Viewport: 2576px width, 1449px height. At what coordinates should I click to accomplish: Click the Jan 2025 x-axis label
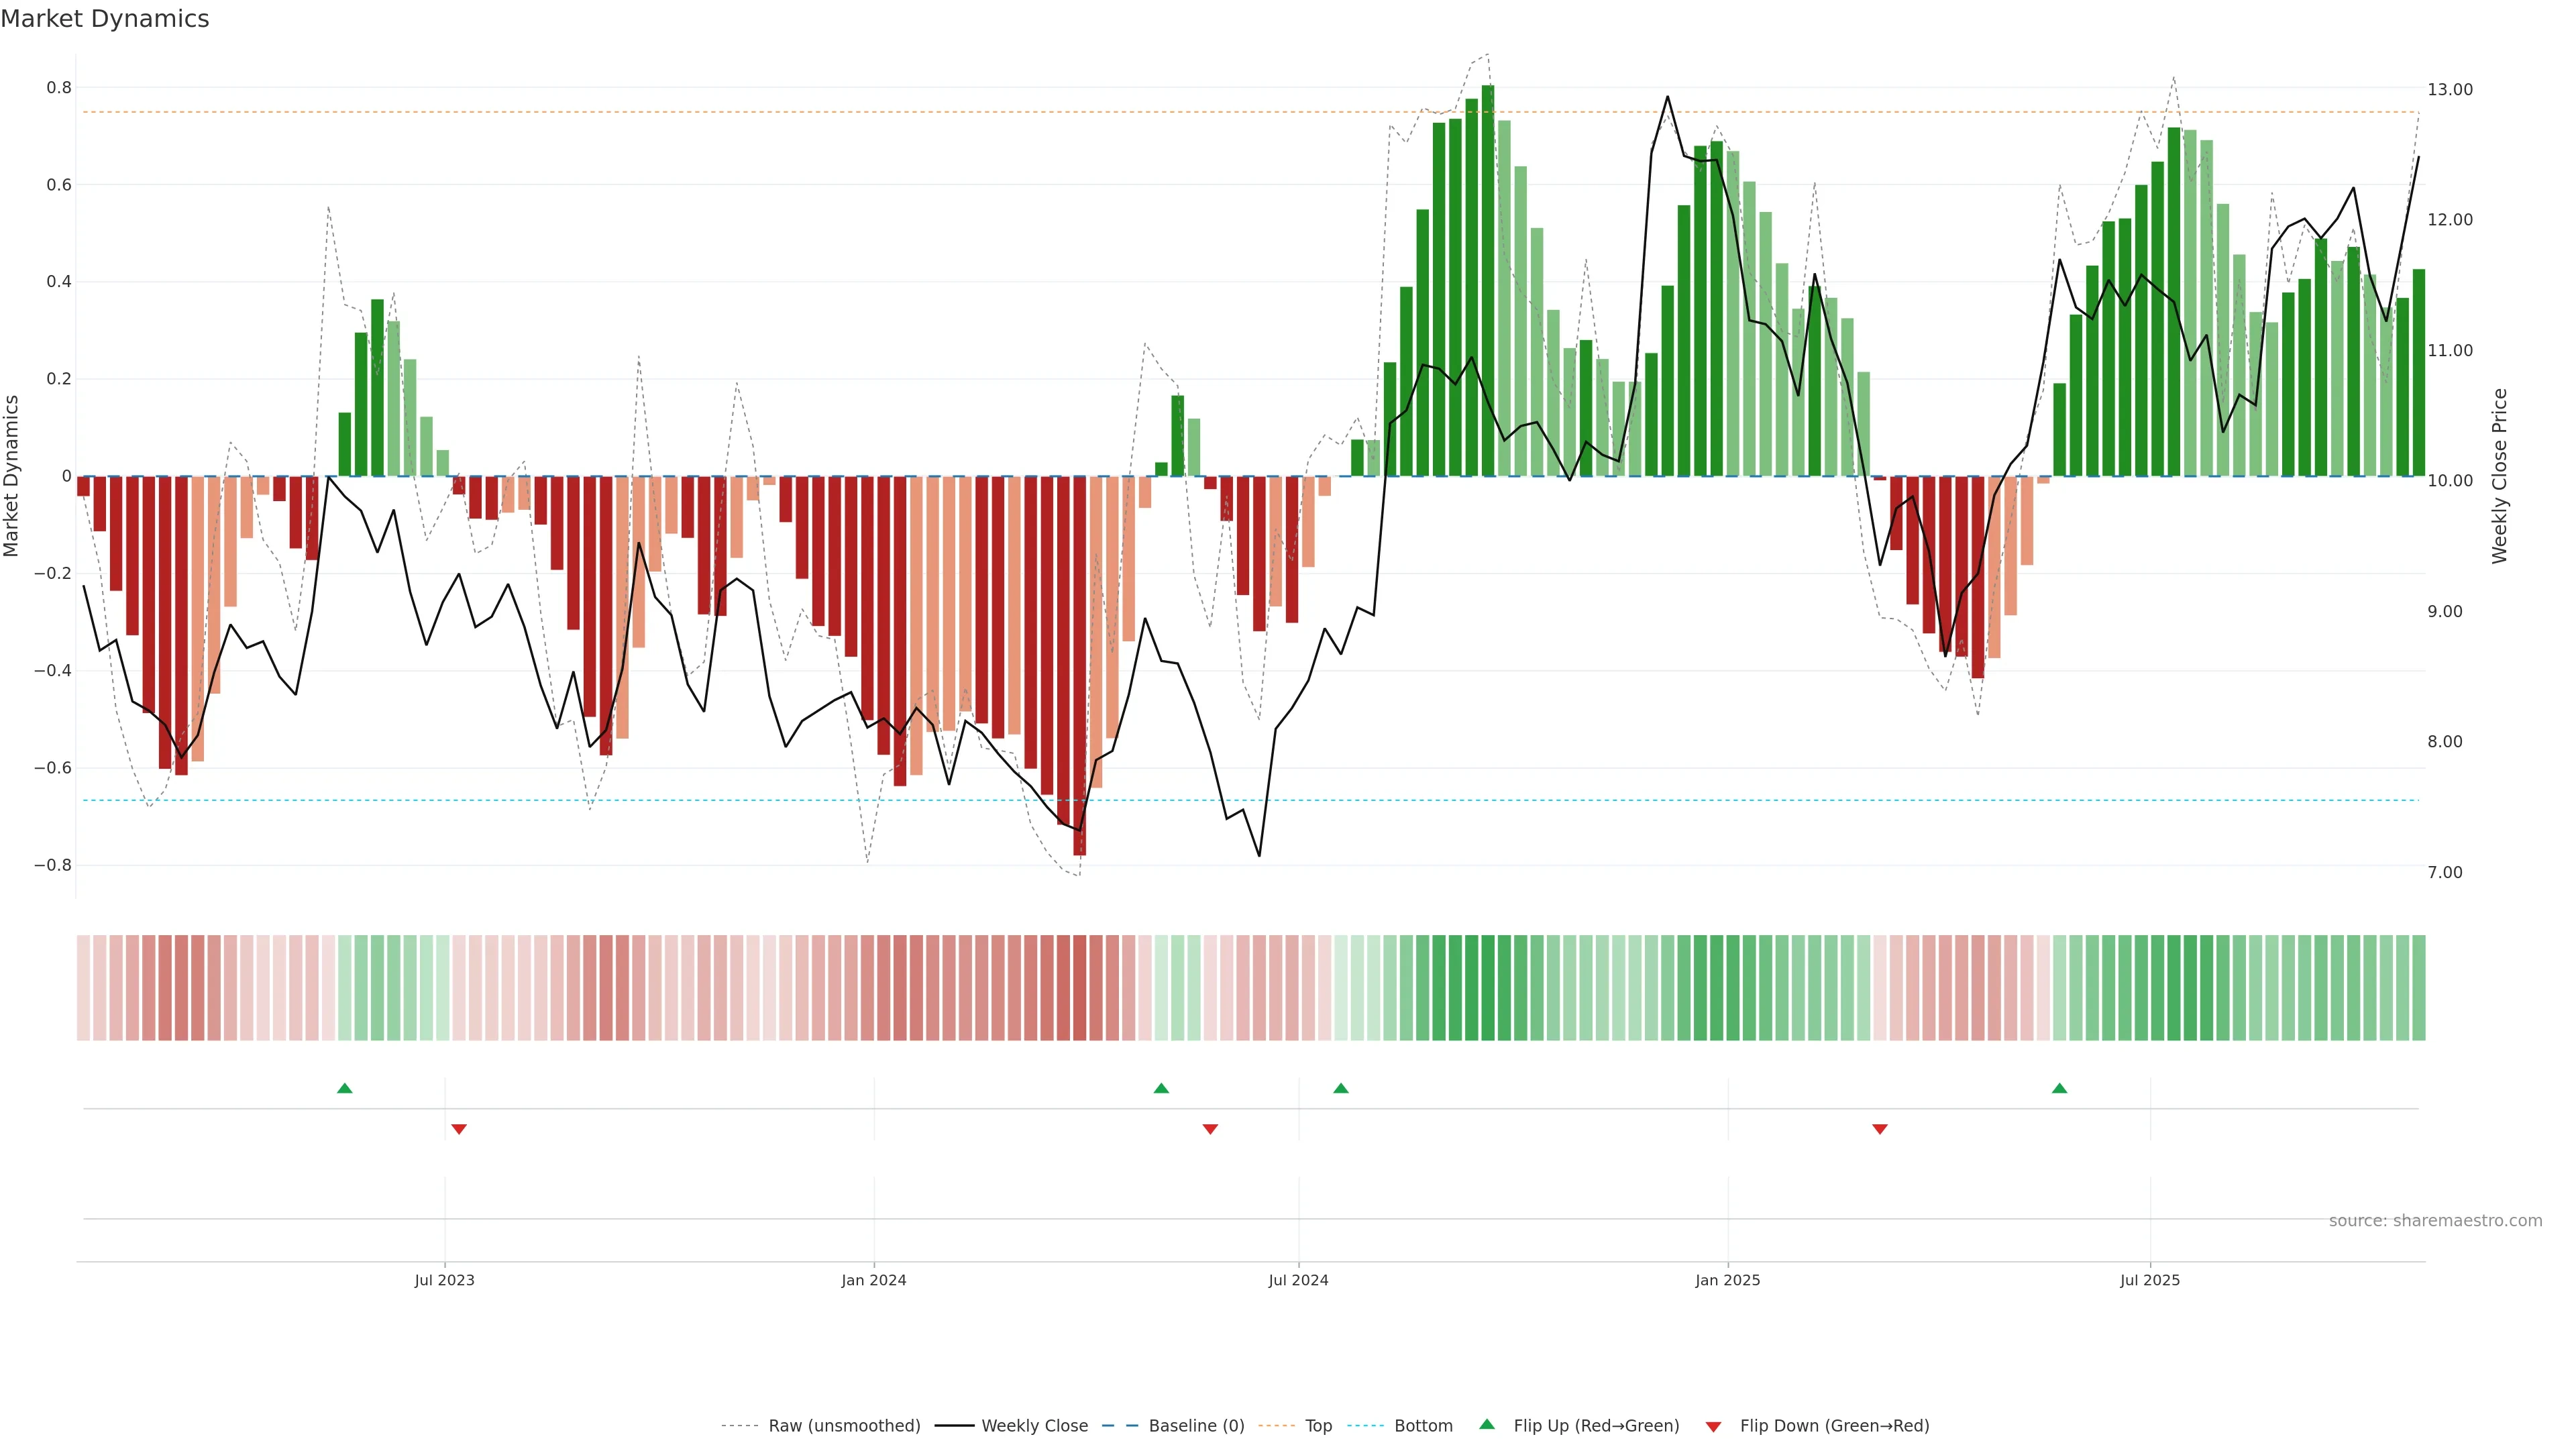[1727, 1280]
